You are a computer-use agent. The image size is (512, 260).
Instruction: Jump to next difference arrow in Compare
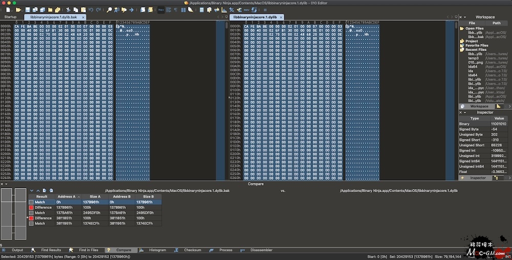(32, 191)
